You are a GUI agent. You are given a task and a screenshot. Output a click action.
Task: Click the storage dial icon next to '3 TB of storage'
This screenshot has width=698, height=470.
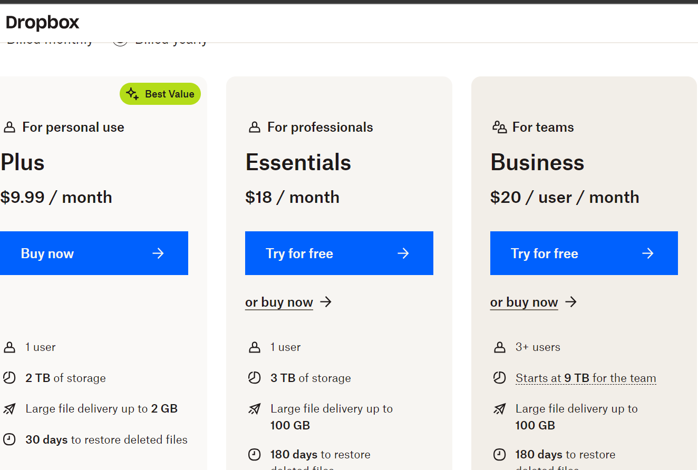254,378
